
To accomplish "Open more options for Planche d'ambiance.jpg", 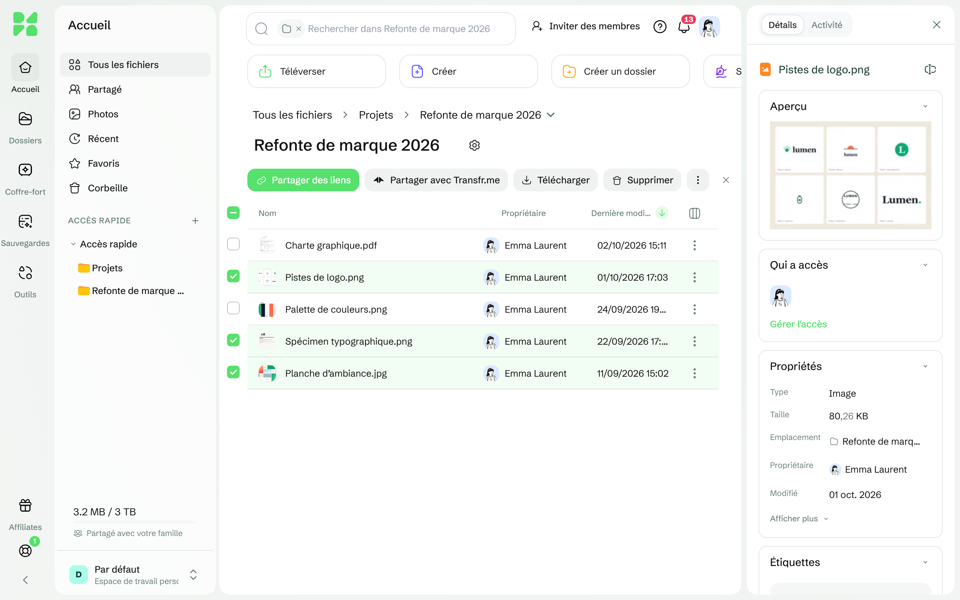I will point(694,373).
